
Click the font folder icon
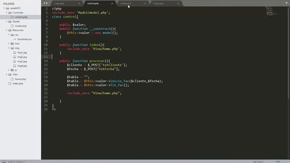12,43
